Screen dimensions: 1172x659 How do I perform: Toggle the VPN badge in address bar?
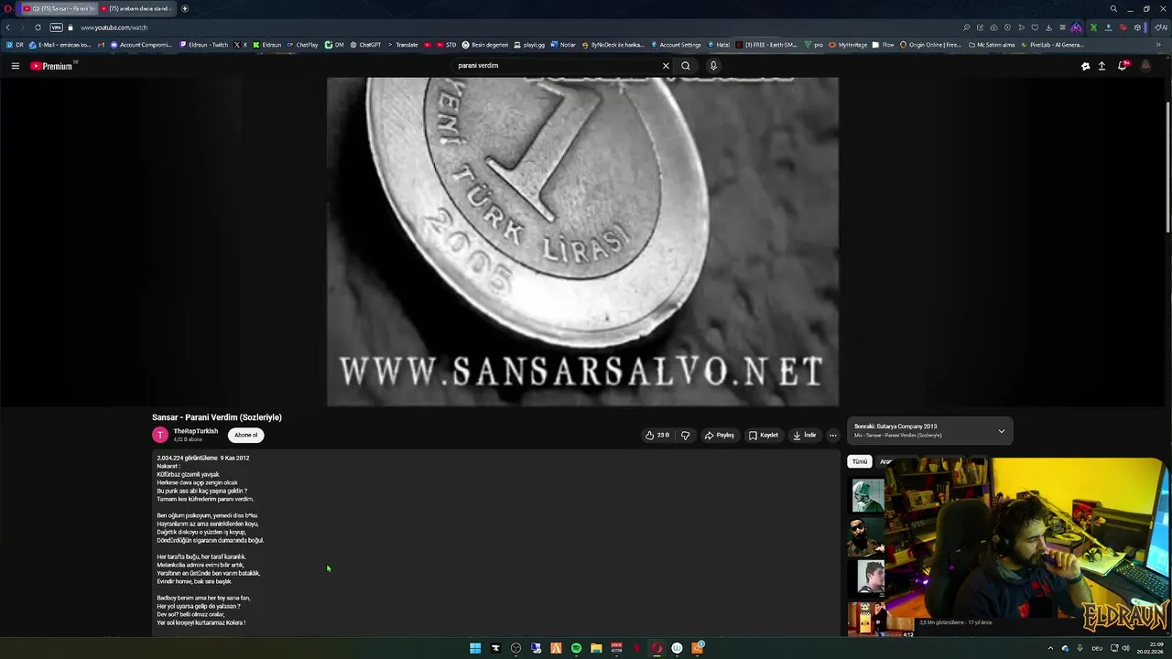pyautogui.click(x=57, y=27)
